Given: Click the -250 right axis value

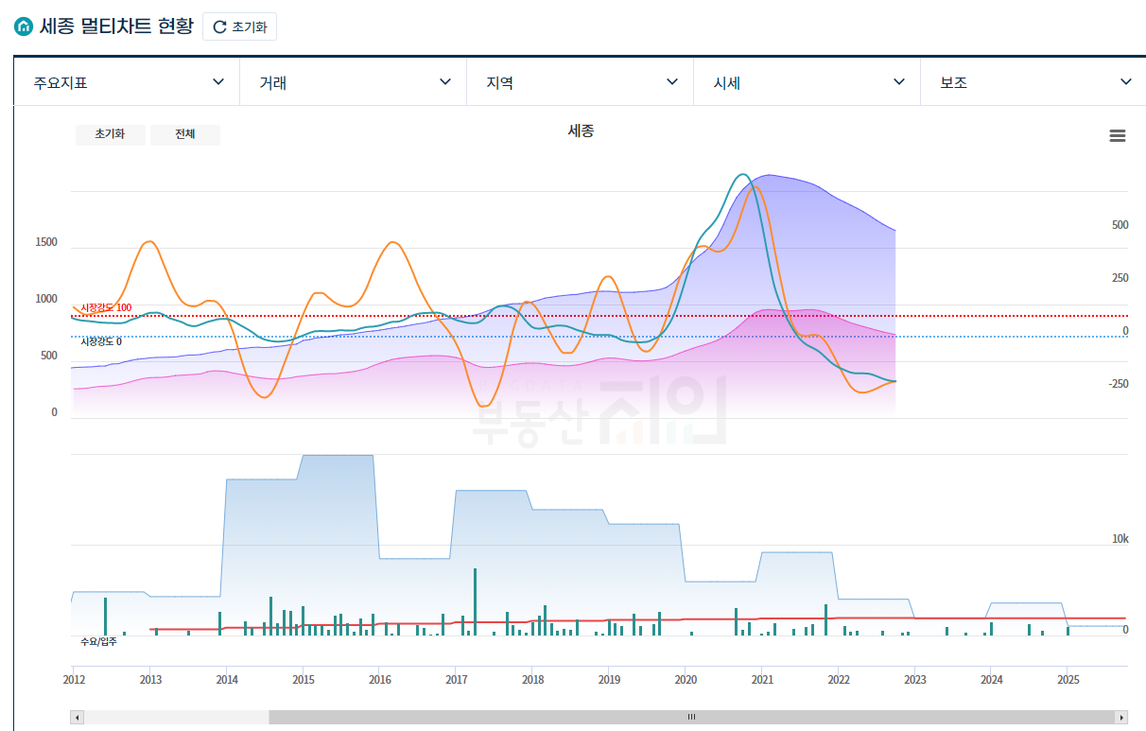Looking at the screenshot, I should tap(1119, 384).
